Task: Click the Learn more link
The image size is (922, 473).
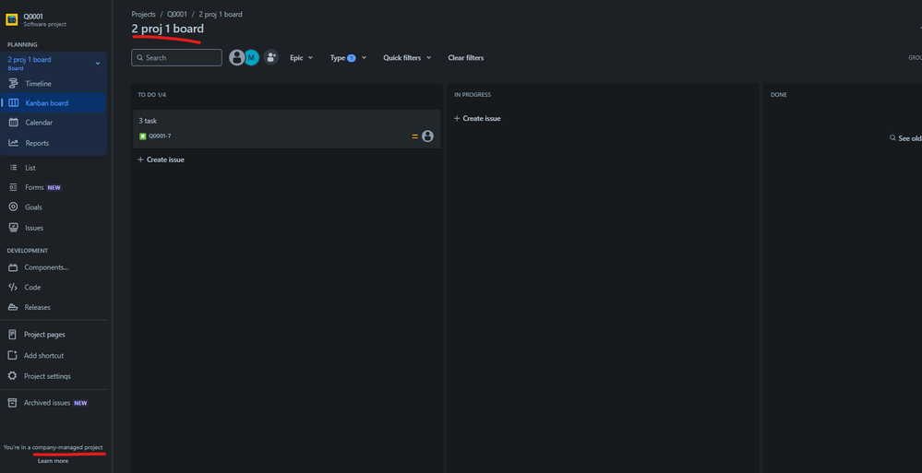Action: [x=53, y=461]
